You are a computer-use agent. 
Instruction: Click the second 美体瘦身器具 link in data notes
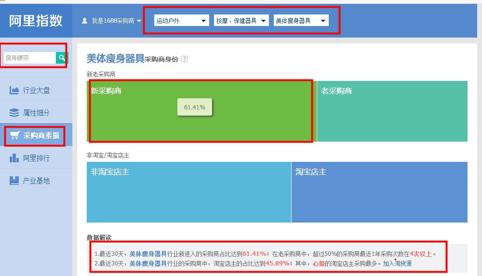tap(148, 263)
